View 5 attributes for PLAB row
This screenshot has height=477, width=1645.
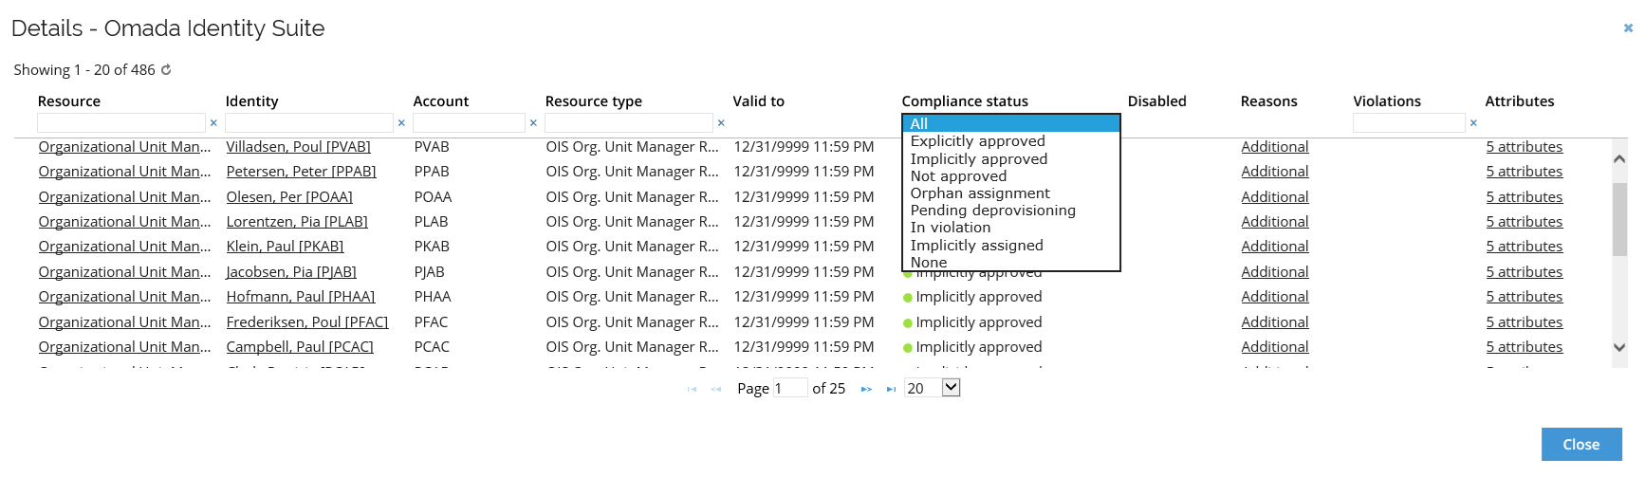(x=1525, y=222)
